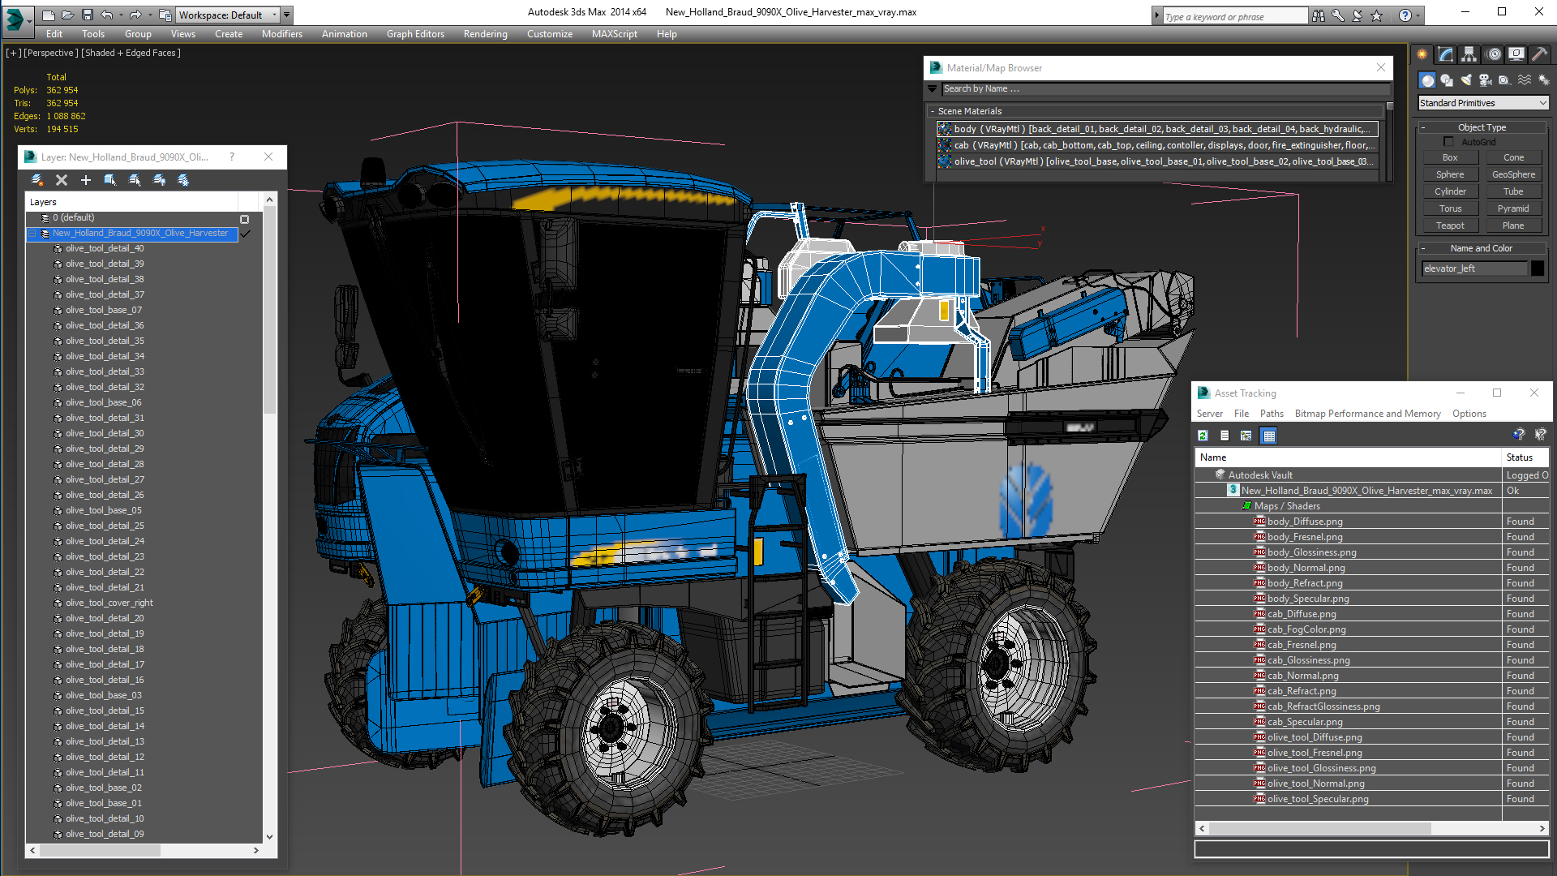The height and width of the screenshot is (876, 1557).
Task: Click the binoculars search icon
Action: click(1319, 15)
